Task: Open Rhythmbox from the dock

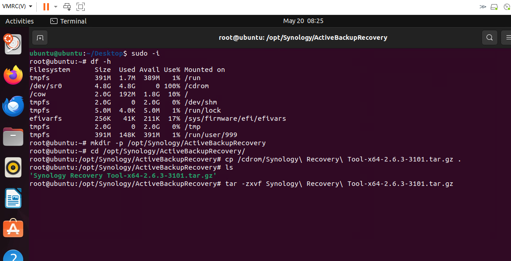Action: click(x=13, y=168)
